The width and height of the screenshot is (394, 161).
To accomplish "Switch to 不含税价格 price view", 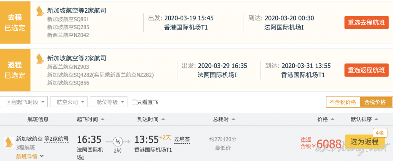I will point(343,102).
